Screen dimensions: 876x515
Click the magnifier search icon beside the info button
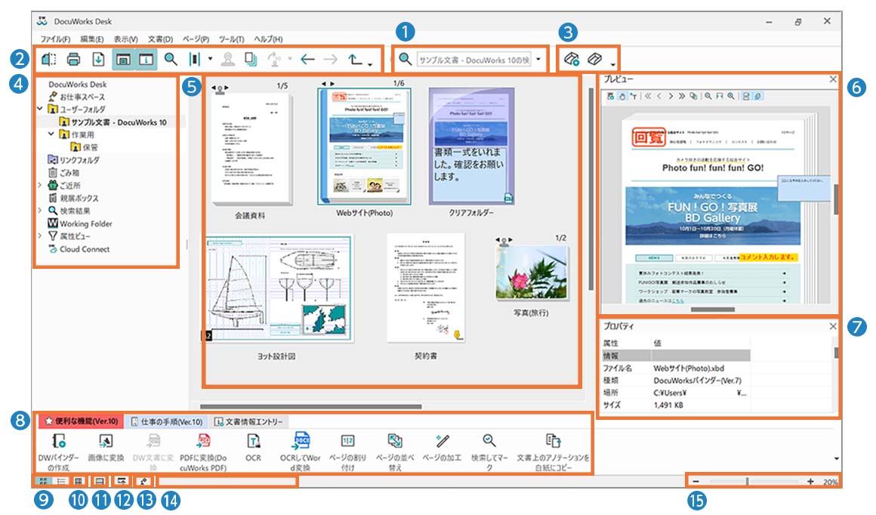click(x=171, y=59)
